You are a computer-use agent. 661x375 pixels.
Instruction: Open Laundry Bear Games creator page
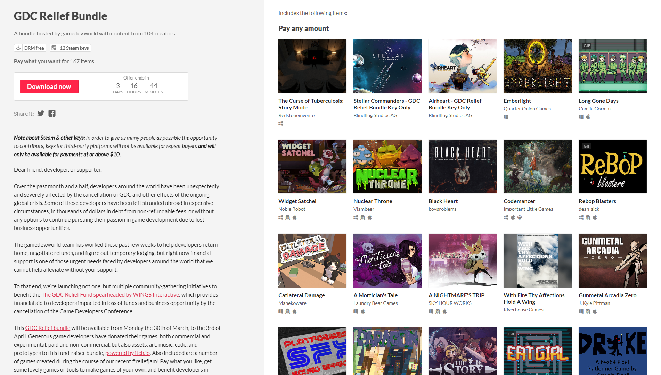point(376,303)
